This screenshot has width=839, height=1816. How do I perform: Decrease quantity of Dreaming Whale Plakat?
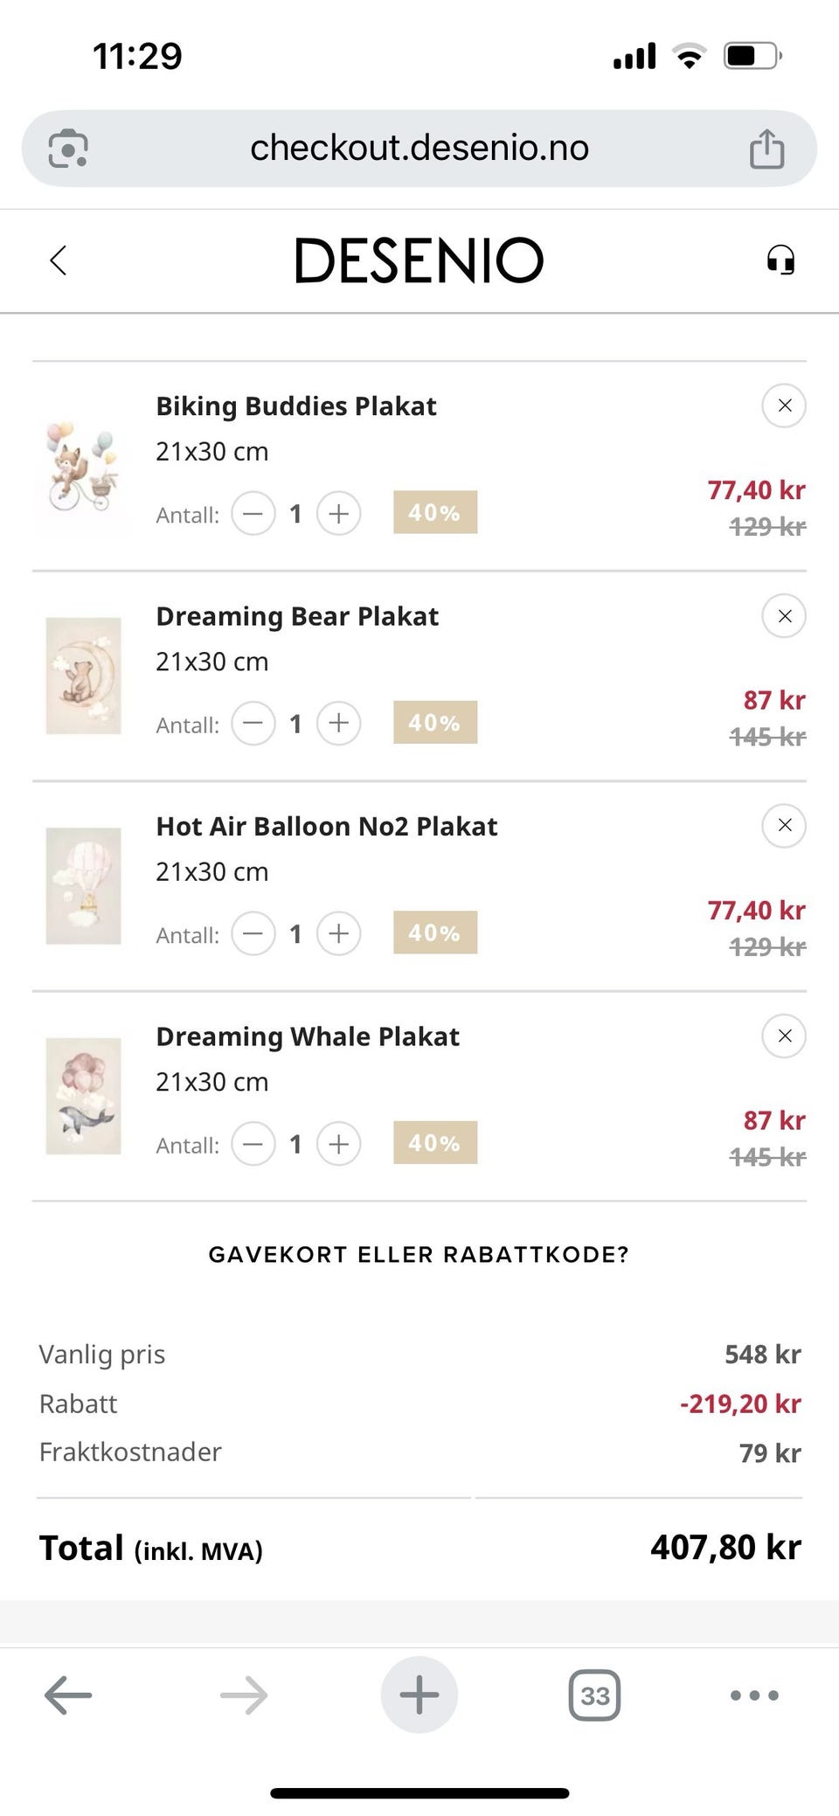(253, 1143)
